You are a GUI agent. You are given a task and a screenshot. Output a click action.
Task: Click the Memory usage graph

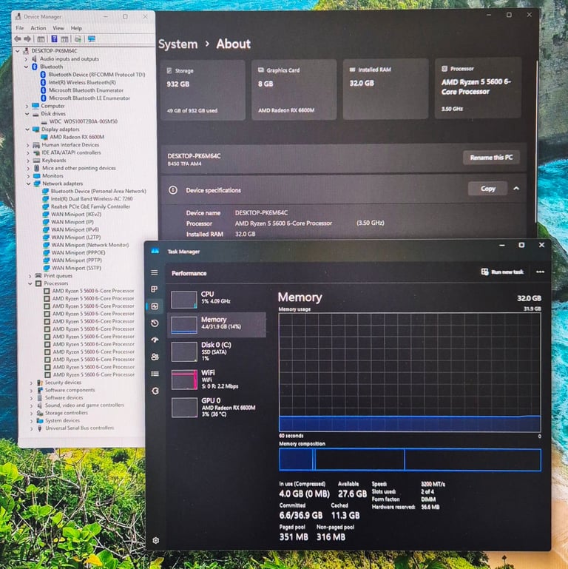click(410, 372)
